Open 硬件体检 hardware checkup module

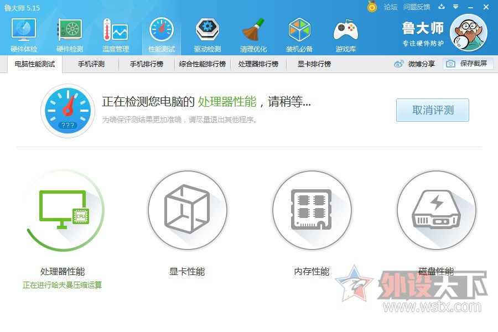pos(24,35)
